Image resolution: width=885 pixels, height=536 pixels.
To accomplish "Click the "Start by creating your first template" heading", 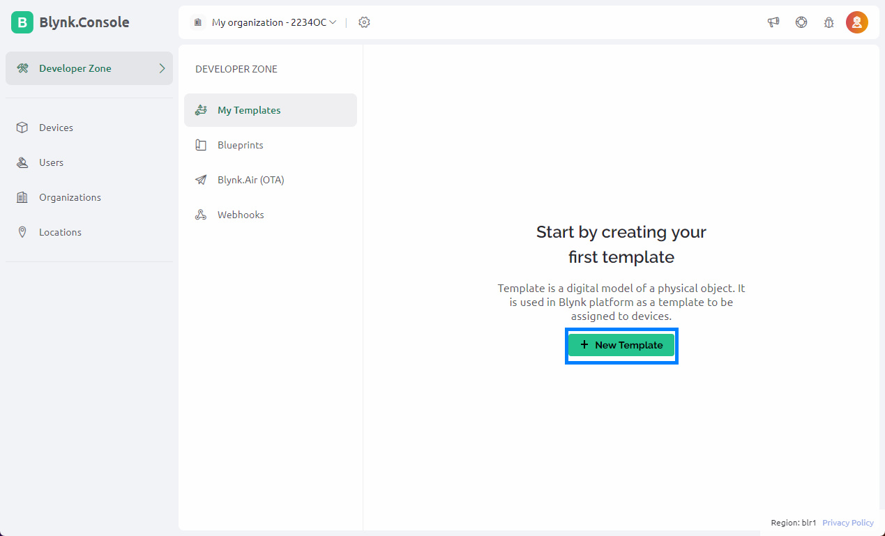I will coord(621,245).
